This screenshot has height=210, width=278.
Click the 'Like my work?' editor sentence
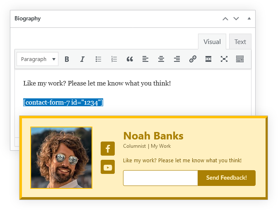coord(97,83)
